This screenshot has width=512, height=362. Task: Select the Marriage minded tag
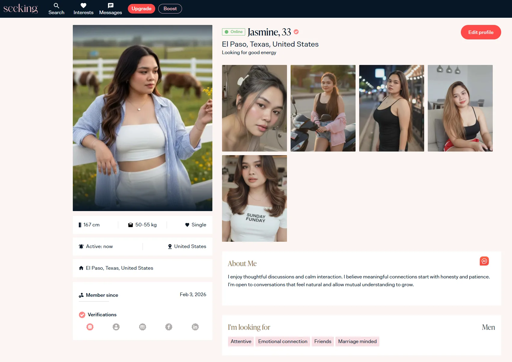pos(357,341)
